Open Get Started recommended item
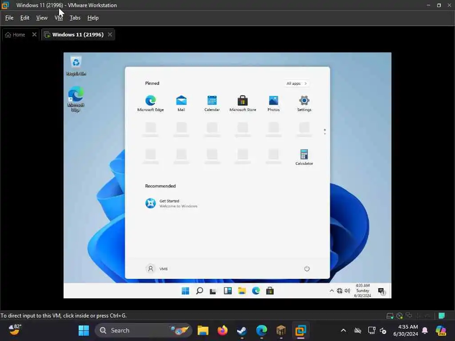The width and height of the screenshot is (455, 341). [x=171, y=203]
